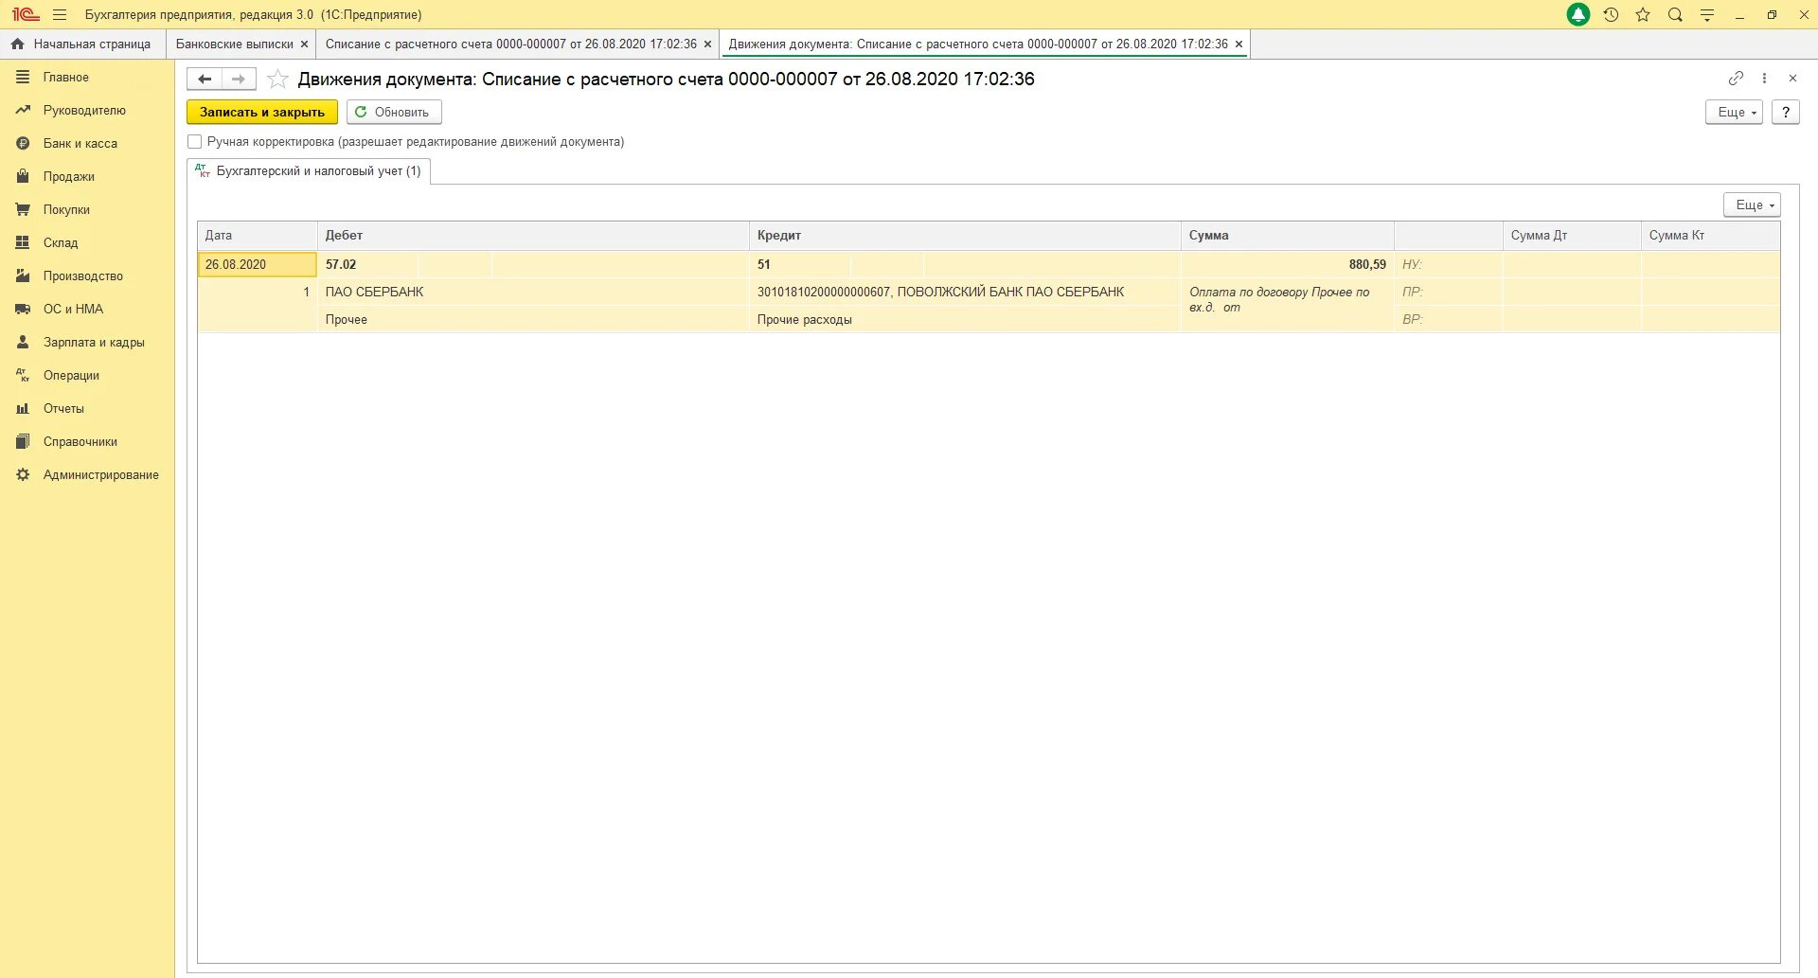Screen dimensions: 1818x978
Task: Open help with the question mark button
Action: click(x=1785, y=112)
